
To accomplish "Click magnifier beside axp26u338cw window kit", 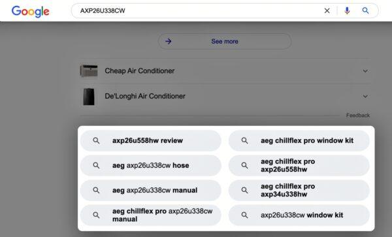I will (x=244, y=215).
